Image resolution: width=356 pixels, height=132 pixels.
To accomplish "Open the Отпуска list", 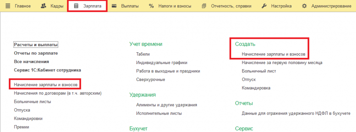I will click(22, 110).
